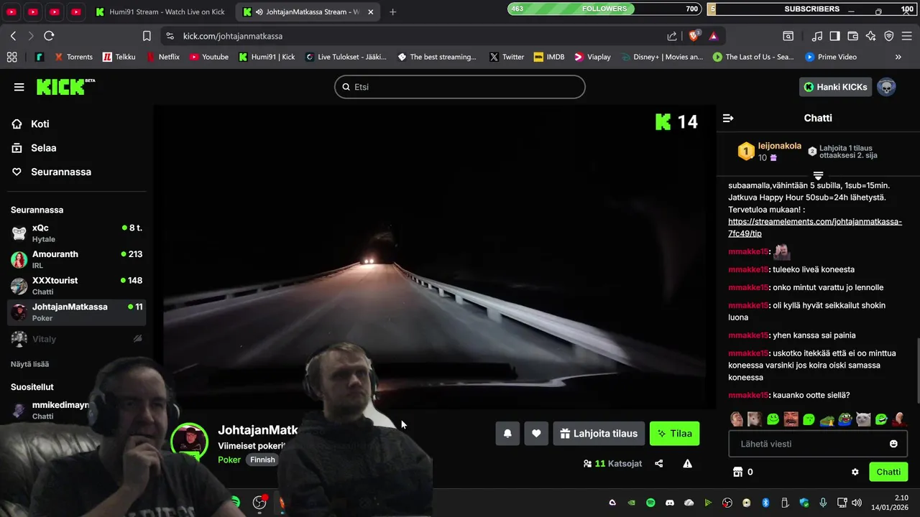This screenshot has height=517, width=920.
Task: Switch to Humi91 Stream browser tab
Action: coord(160,11)
